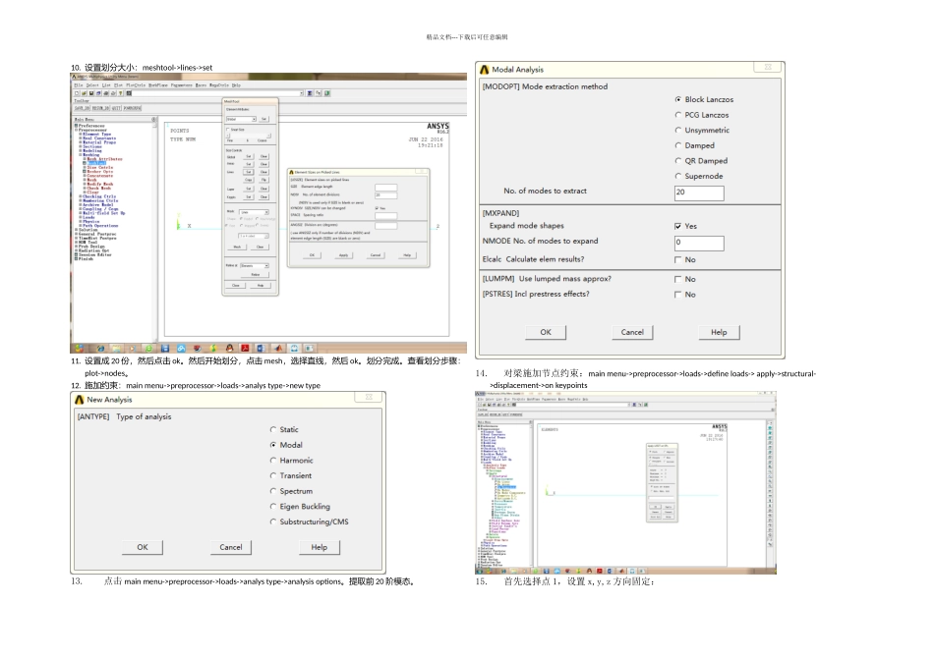Choose the Harmonic analysis type
The height and width of the screenshot is (660, 934).
tap(273, 461)
